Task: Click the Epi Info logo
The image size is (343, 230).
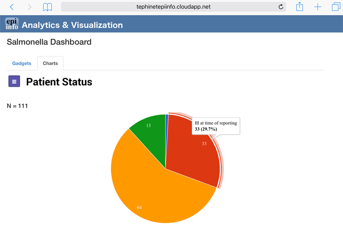Action: [12, 24]
